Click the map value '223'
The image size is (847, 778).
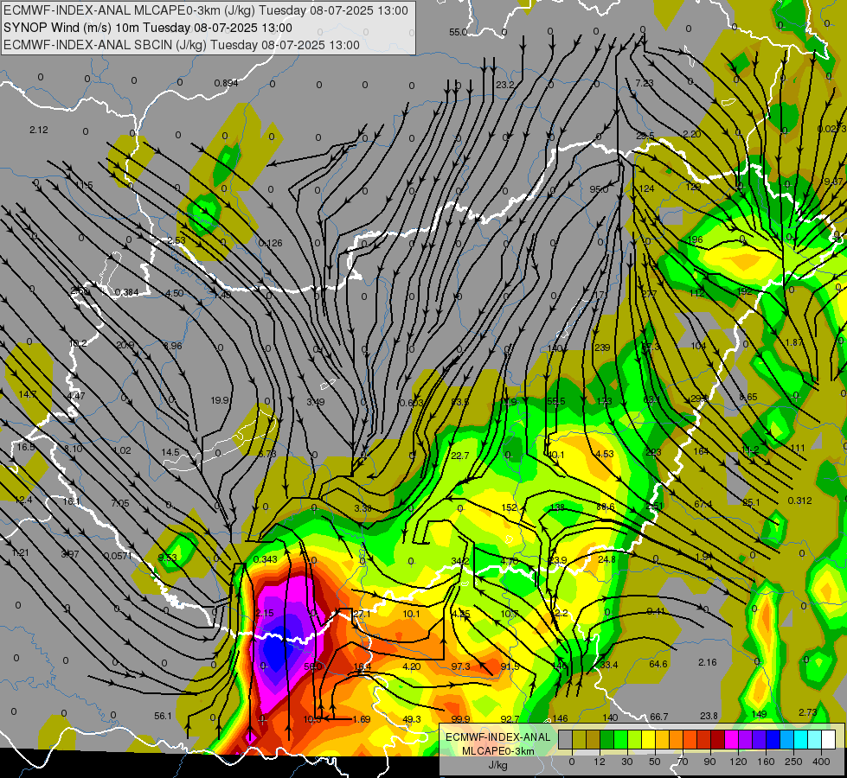(653, 452)
